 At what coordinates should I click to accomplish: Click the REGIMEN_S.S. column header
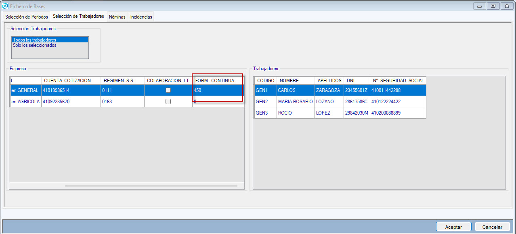[119, 81]
